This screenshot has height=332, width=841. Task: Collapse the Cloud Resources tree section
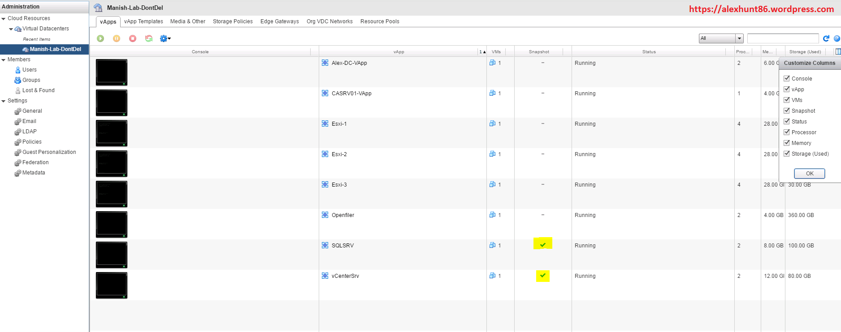click(x=4, y=18)
